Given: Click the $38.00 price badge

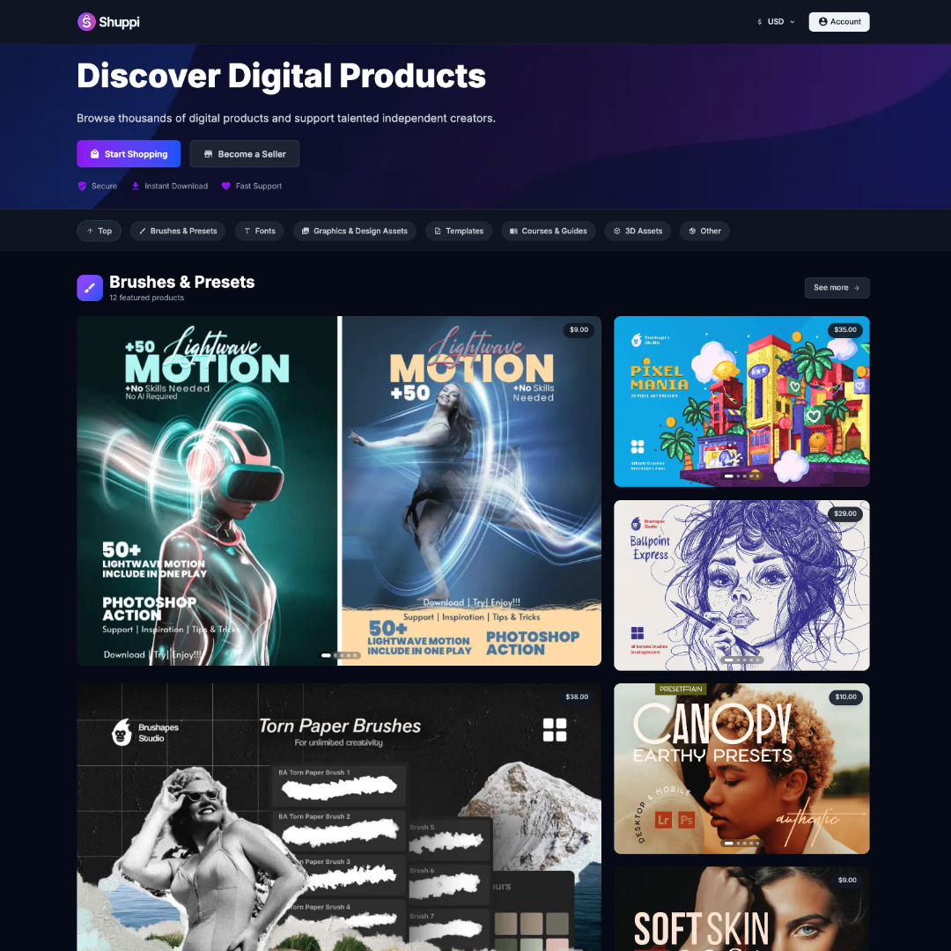Looking at the screenshot, I should pyautogui.click(x=576, y=697).
